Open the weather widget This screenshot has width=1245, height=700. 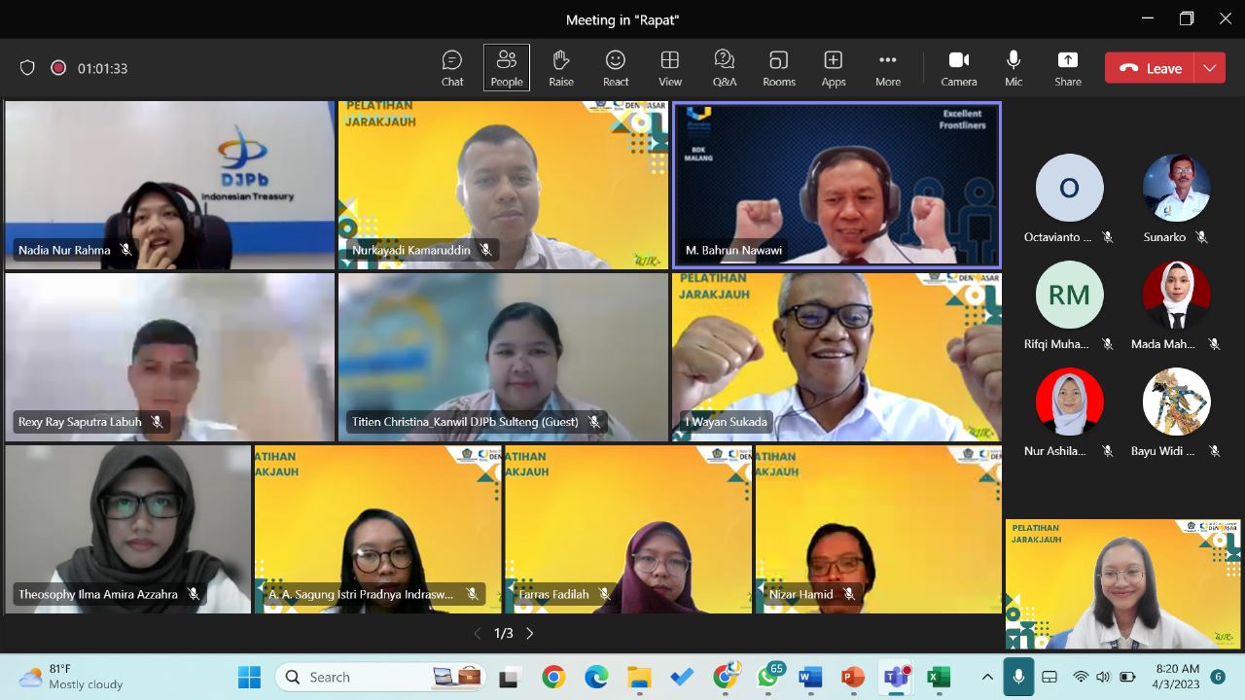click(72, 677)
